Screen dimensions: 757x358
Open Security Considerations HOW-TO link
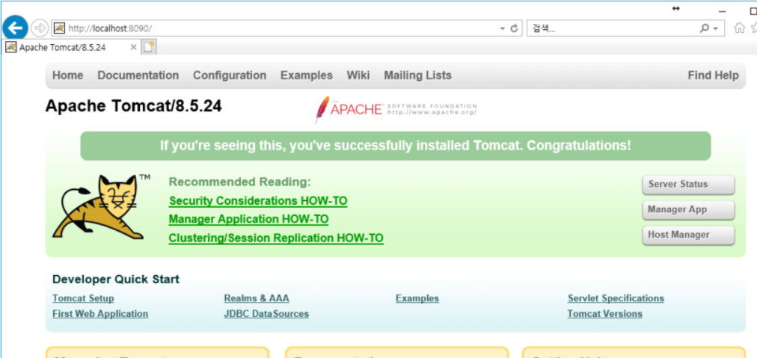pos(258,201)
